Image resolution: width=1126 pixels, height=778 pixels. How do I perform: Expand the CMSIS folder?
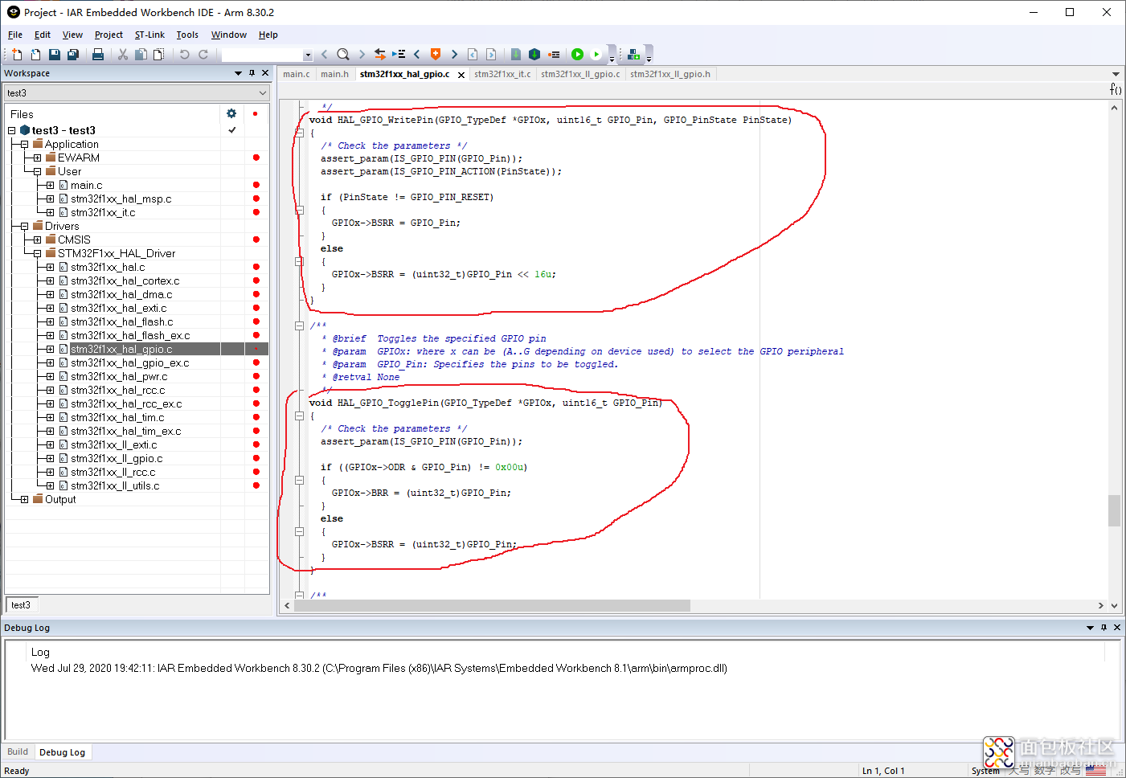[x=37, y=240]
